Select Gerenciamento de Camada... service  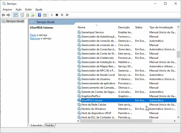[x=98, y=88]
